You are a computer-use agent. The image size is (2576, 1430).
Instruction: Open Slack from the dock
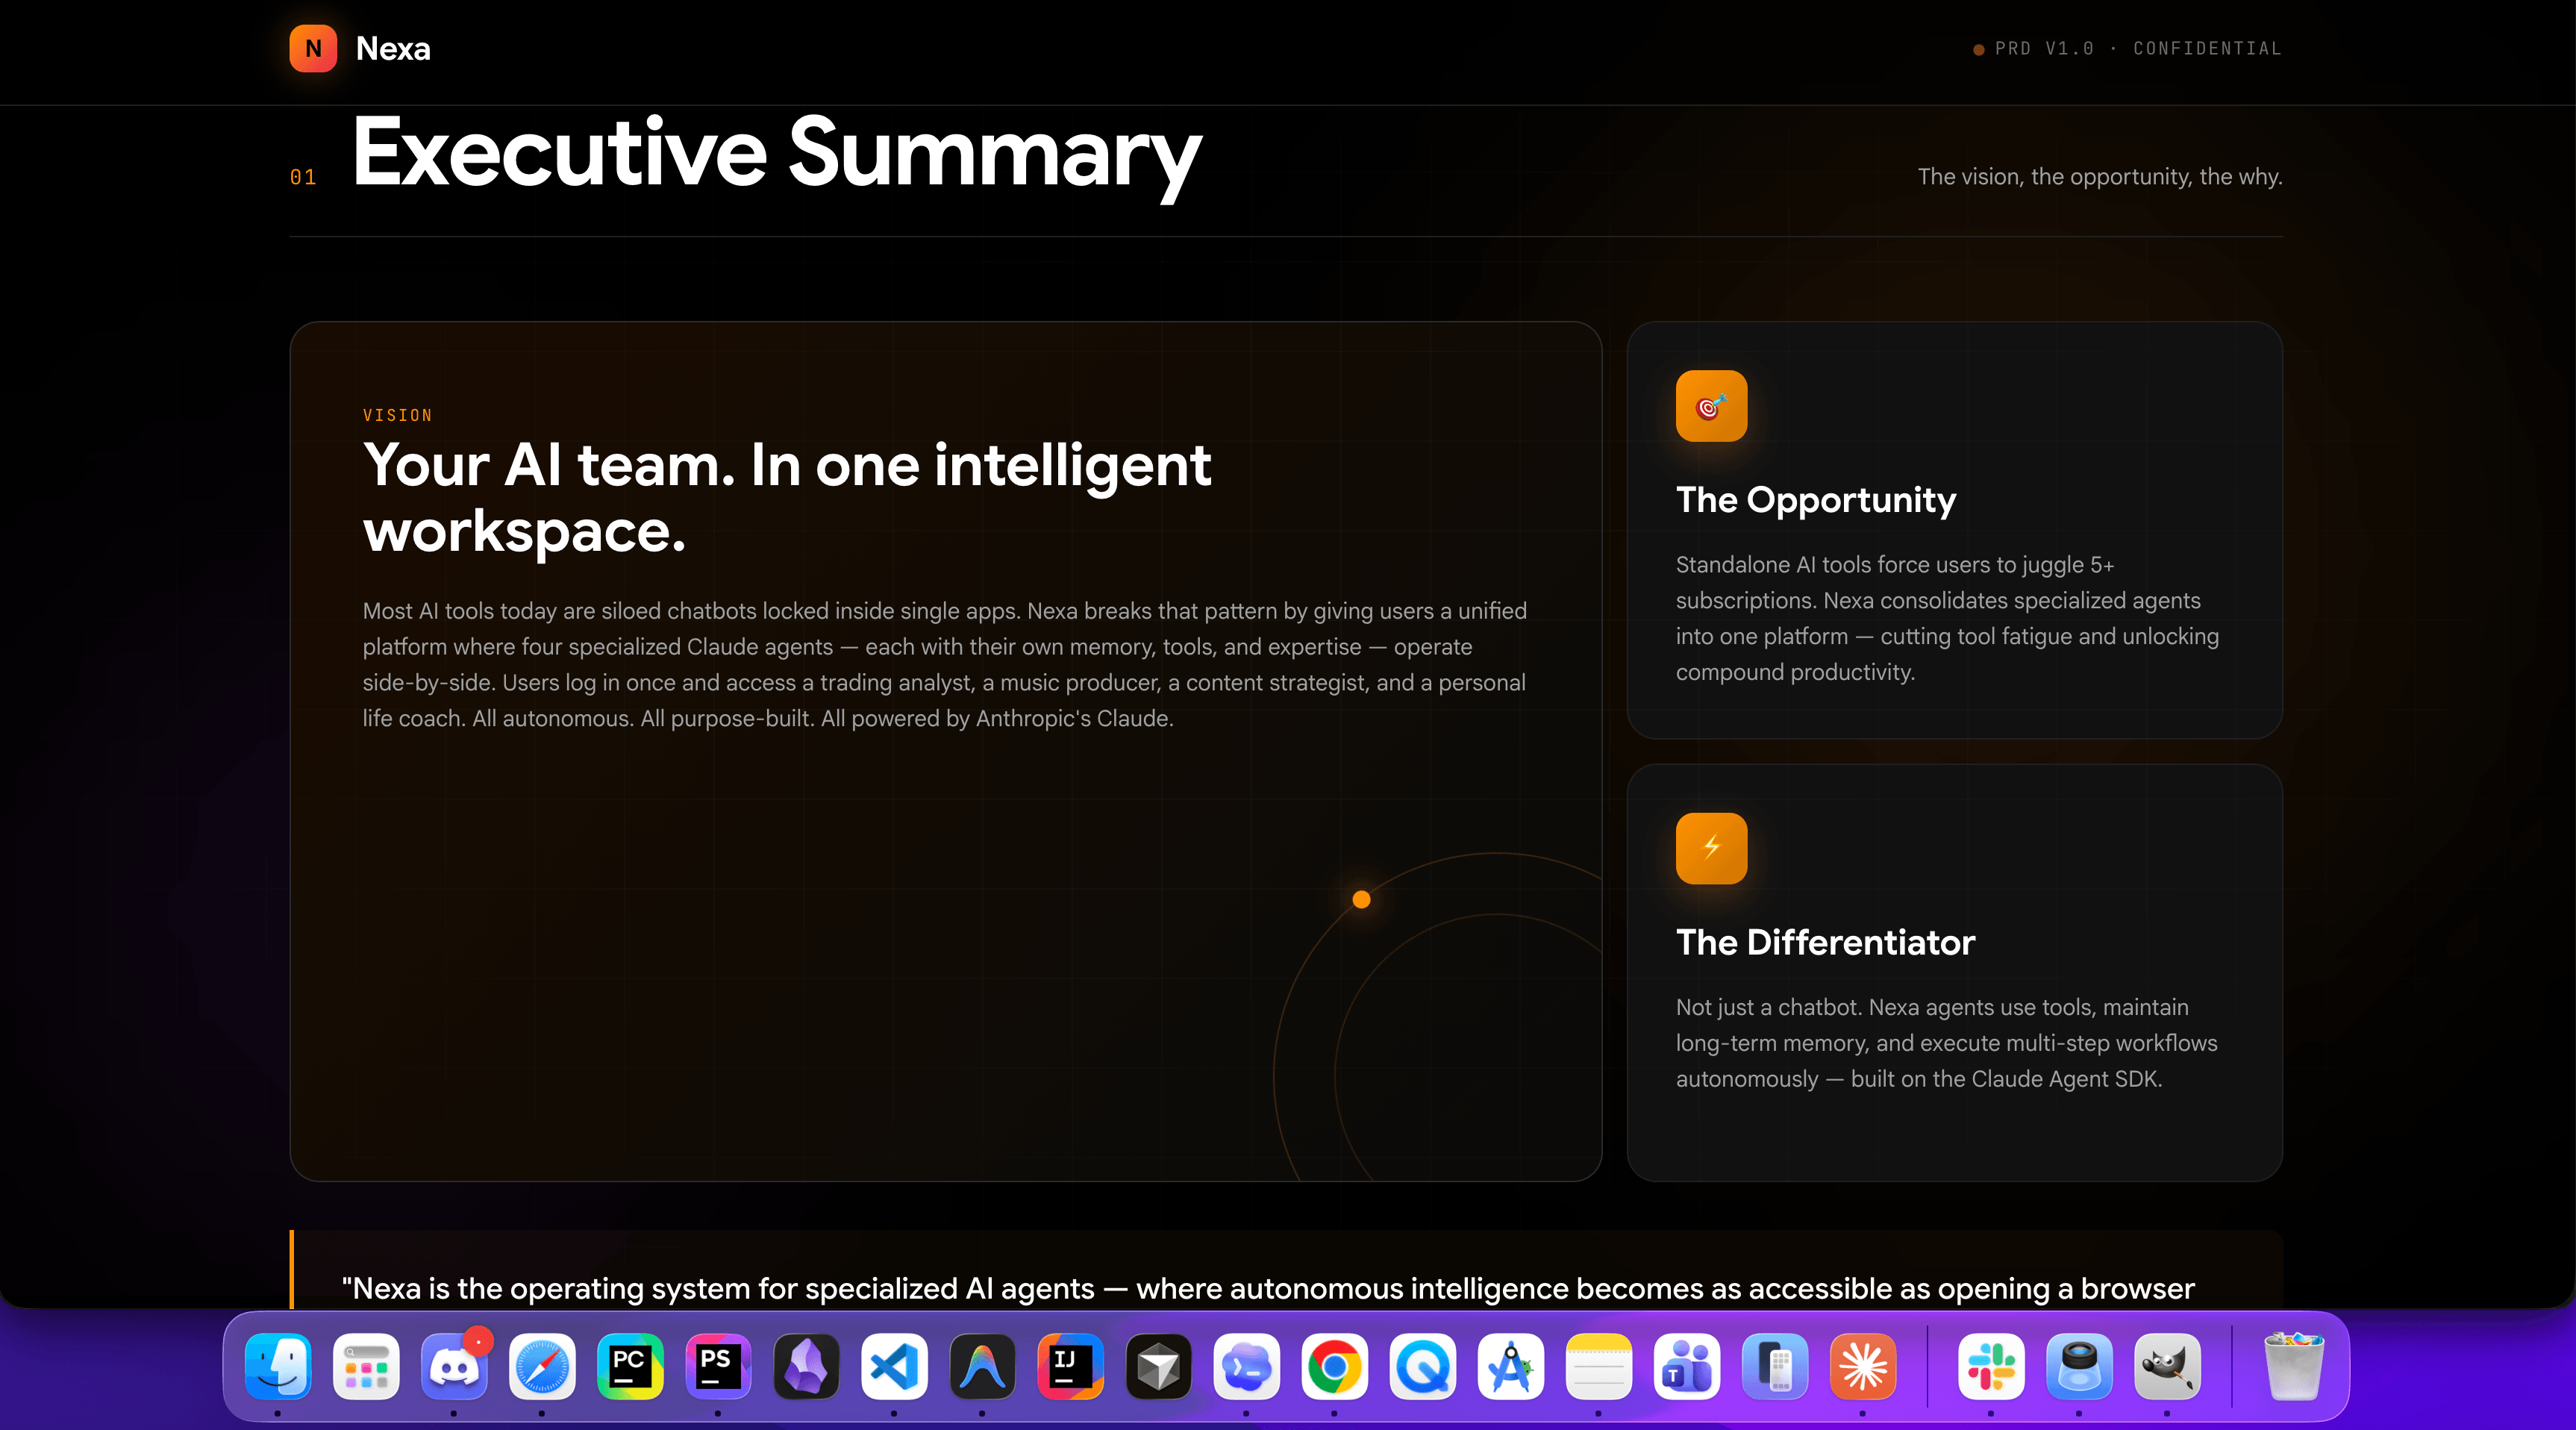tap(1991, 1366)
